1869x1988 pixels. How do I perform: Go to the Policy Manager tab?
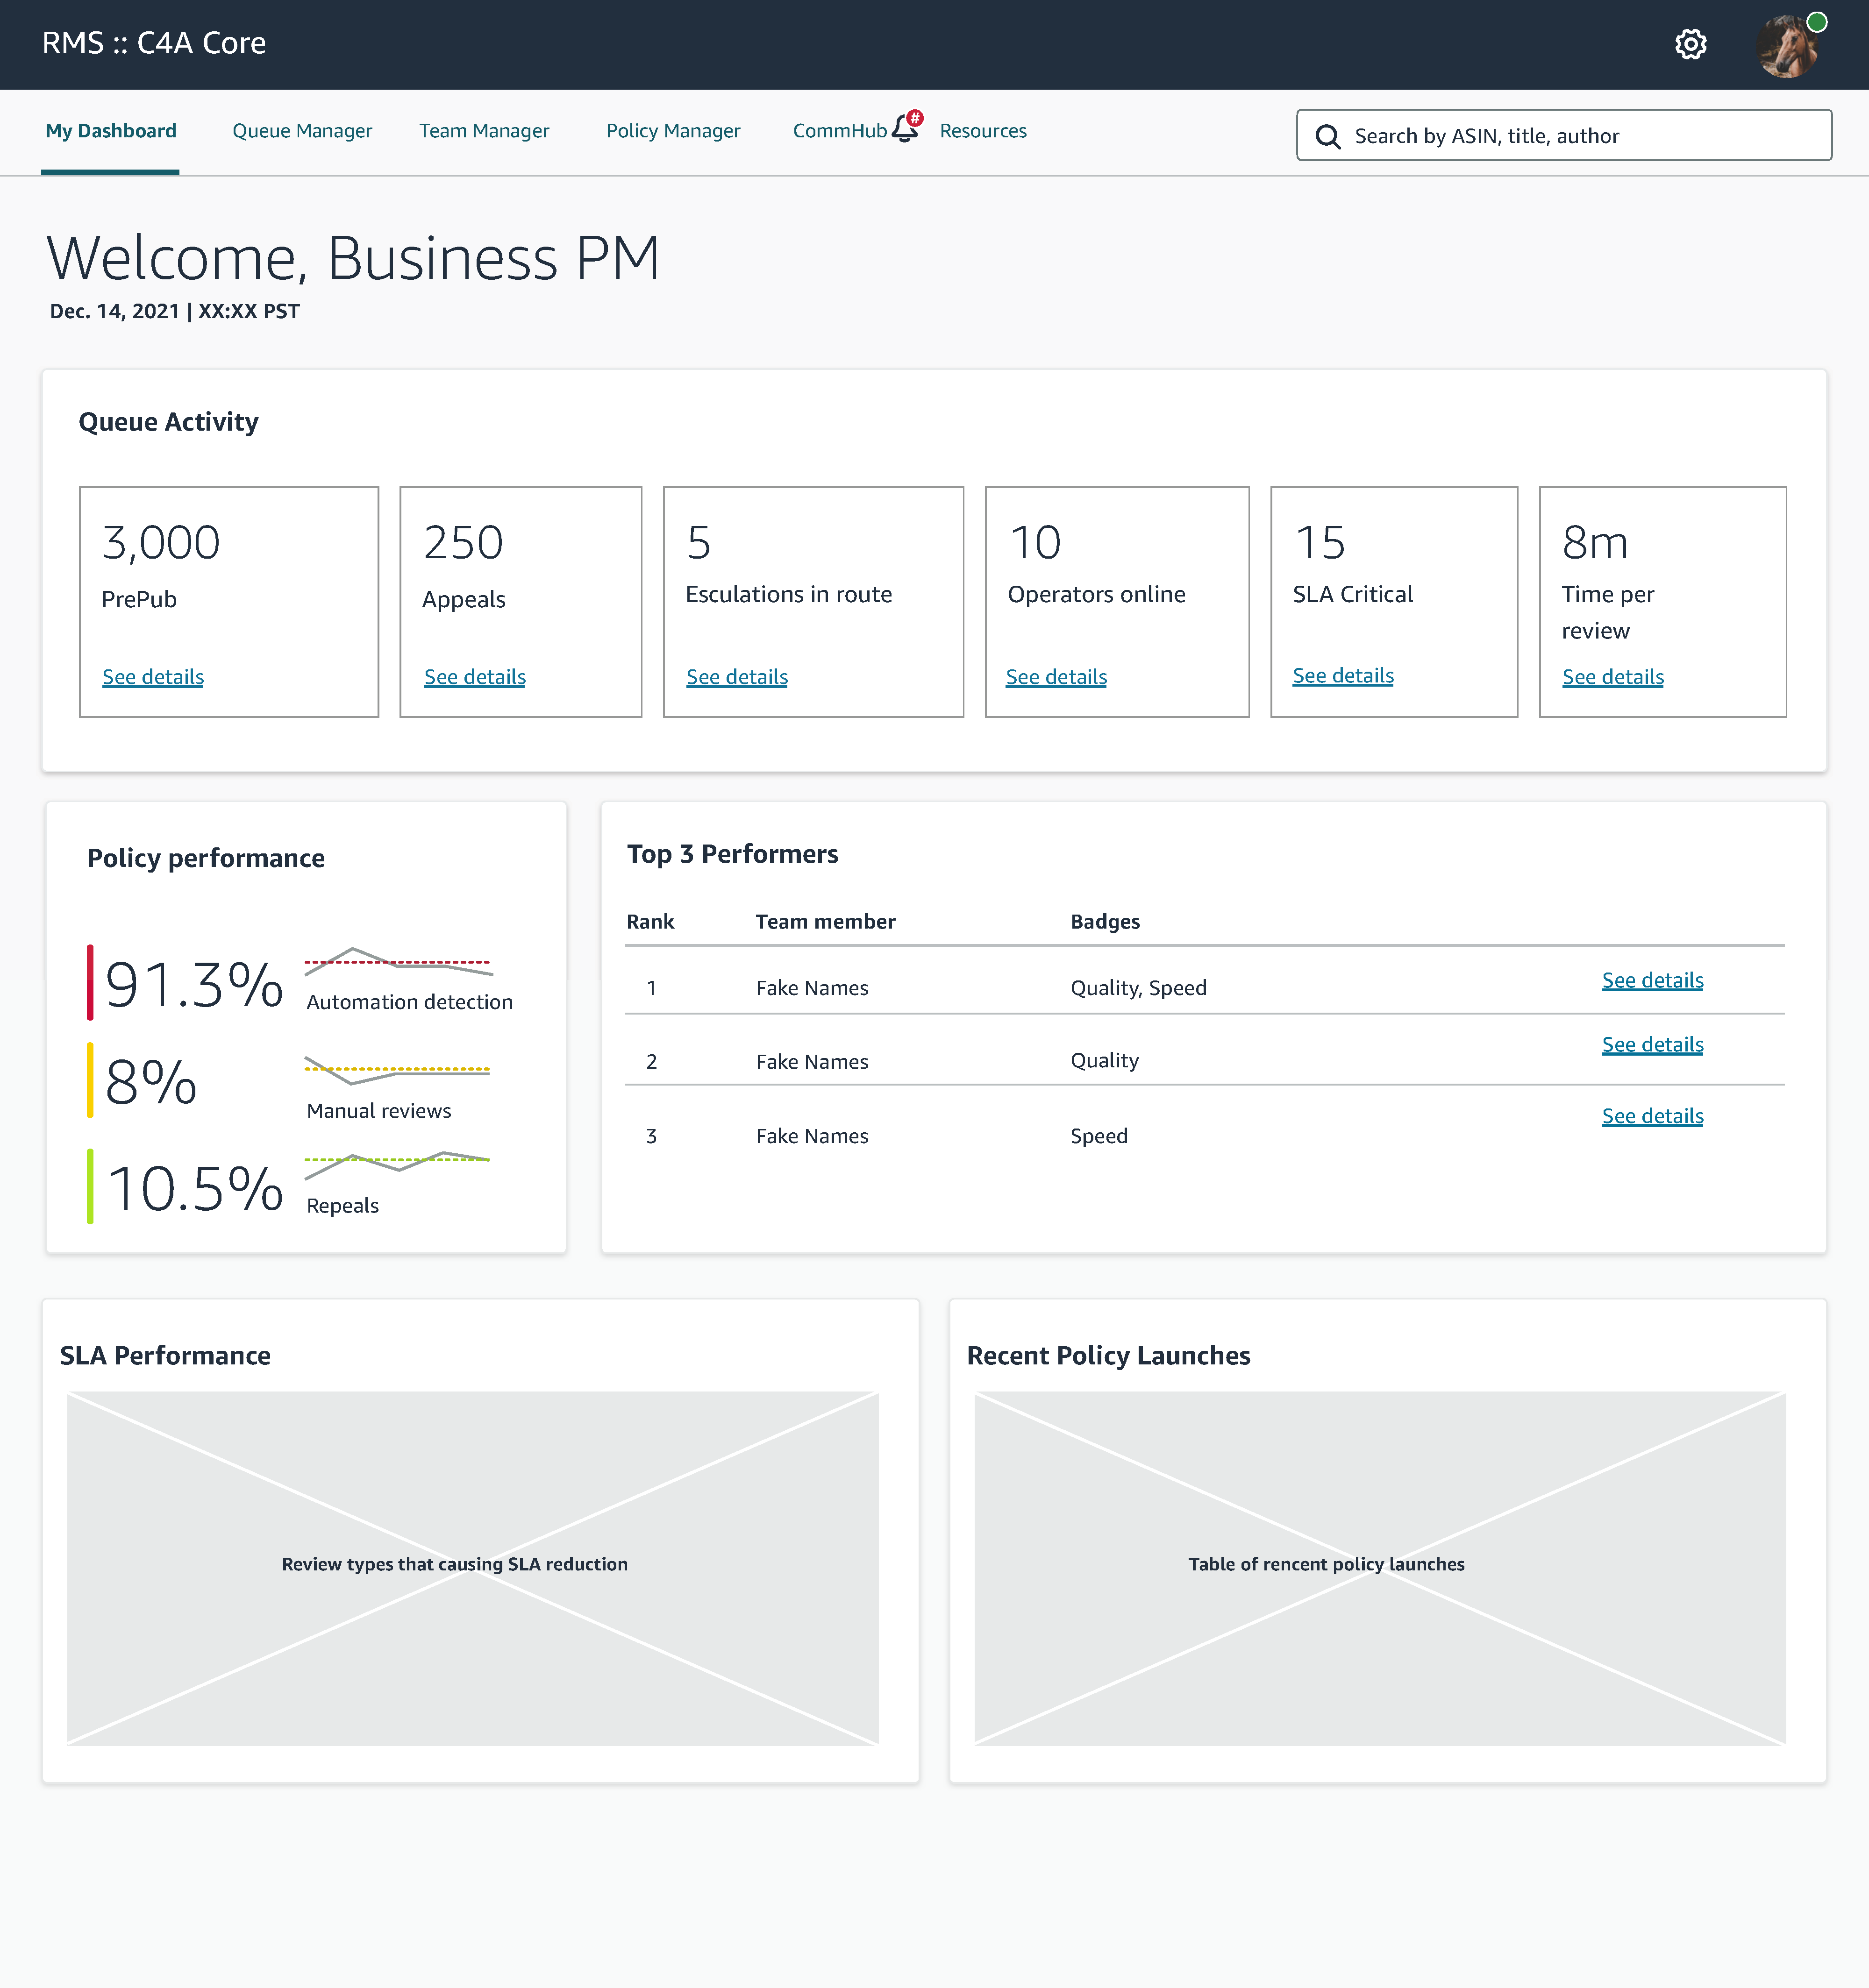[x=672, y=131]
